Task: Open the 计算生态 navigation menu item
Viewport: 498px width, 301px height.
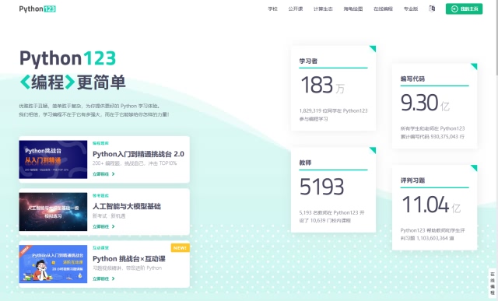Action: [323, 9]
